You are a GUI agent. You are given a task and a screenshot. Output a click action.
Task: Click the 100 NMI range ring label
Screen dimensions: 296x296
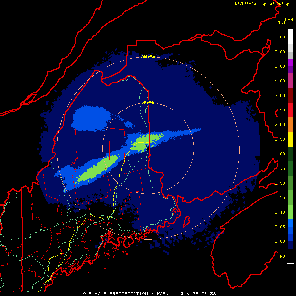[148, 57]
